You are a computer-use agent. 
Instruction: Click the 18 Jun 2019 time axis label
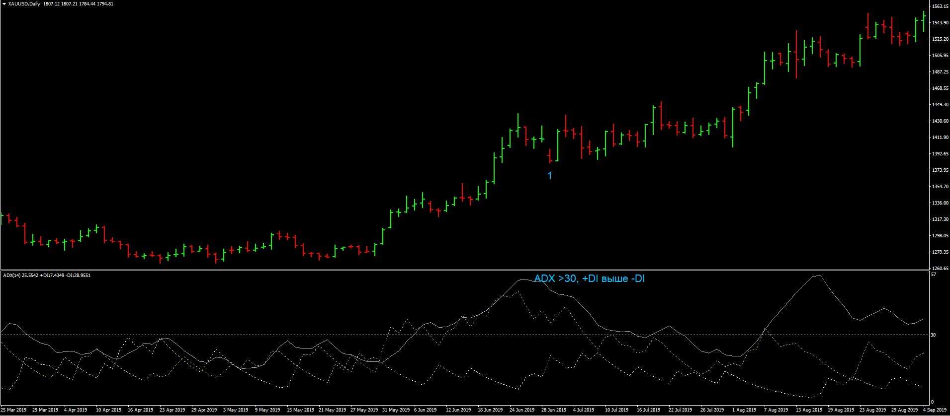490,411
